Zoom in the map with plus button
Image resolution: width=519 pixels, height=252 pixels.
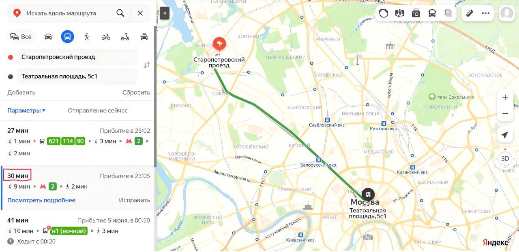[x=505, y=97]
